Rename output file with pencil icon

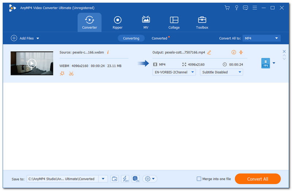[209, 52]
